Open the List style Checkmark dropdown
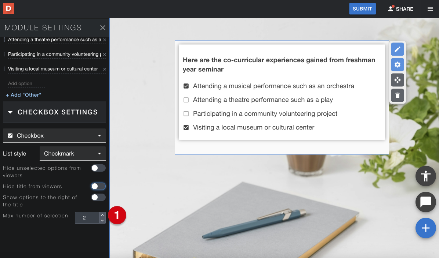The width and height of the screenshot is (439, 258). tap(73, 154)
